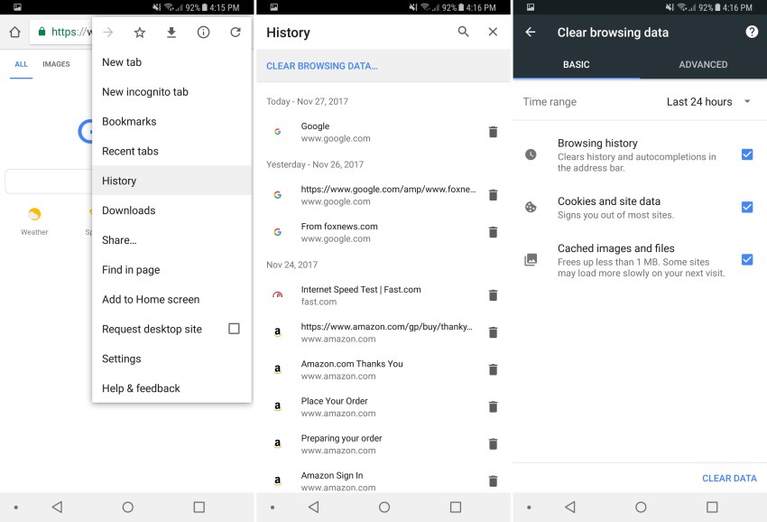Delete the 'Preparing your order' entry
The image size is (767, 522).
tap(493, 444)
